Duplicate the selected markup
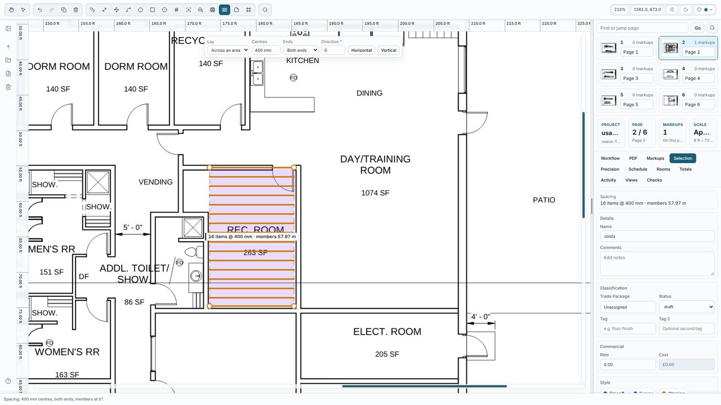 (64, 10)
